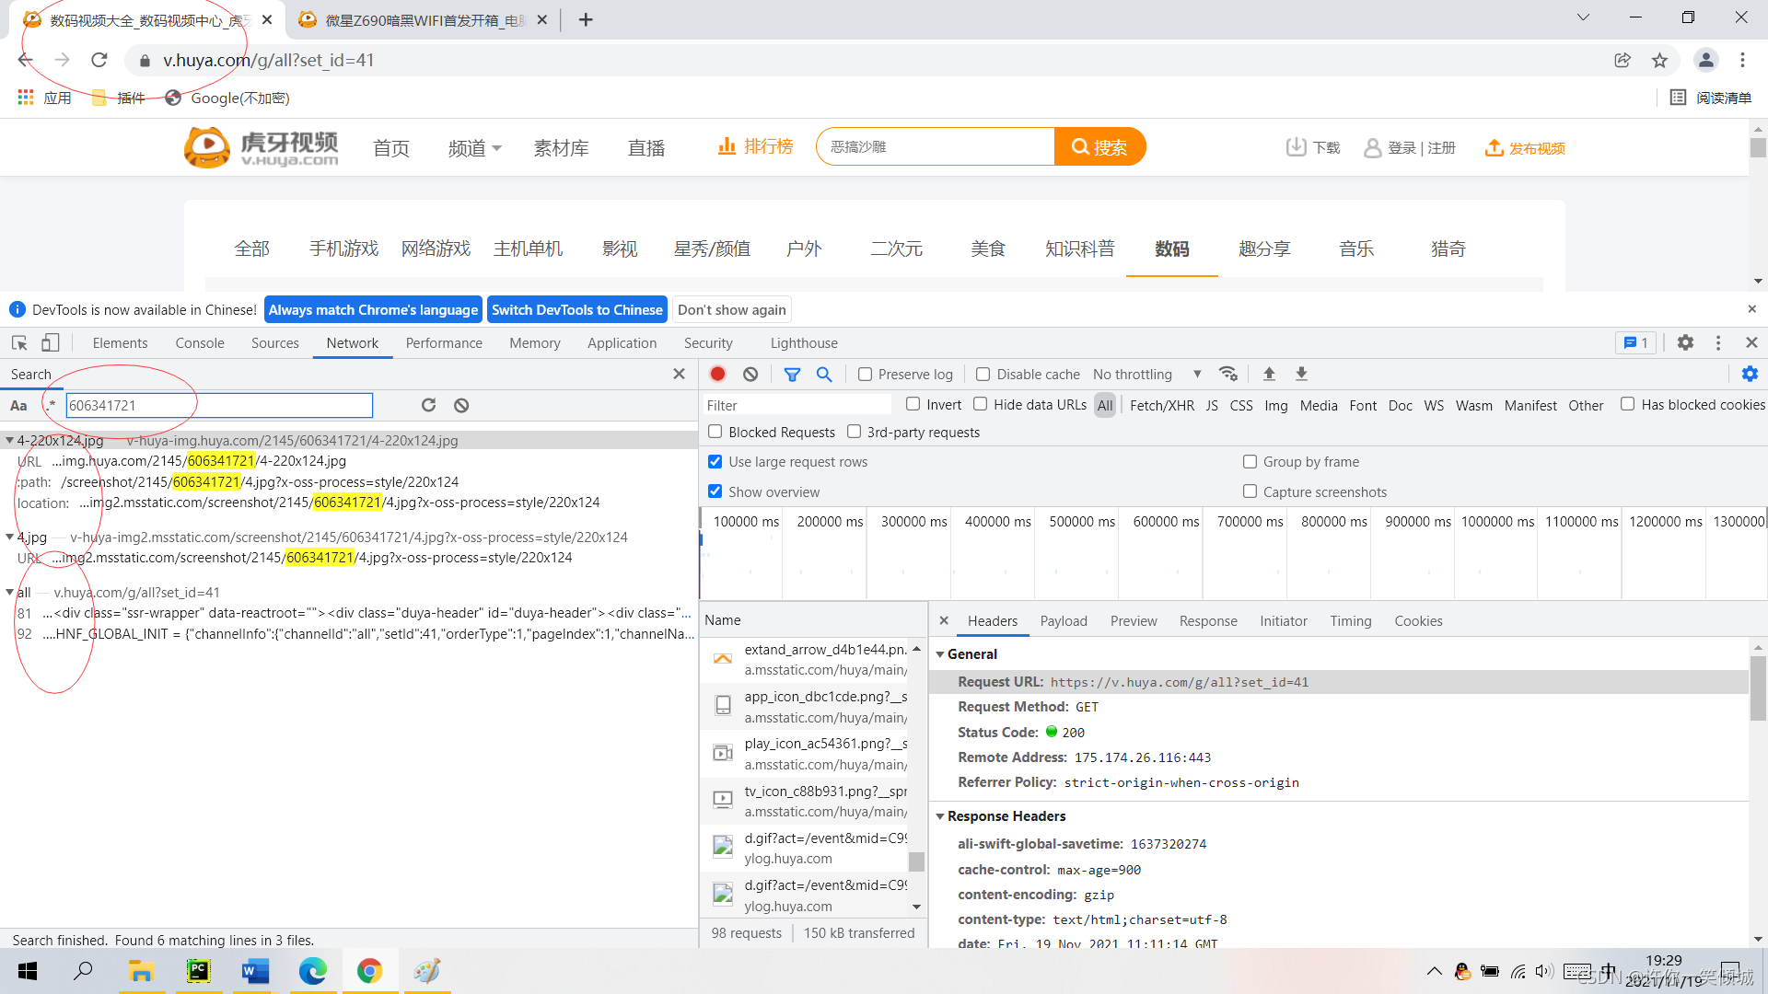The height and width of the screenshot is (994, 1768).
Task: Toggle the network filter funnel icon
Action: [x=792, y=374]
